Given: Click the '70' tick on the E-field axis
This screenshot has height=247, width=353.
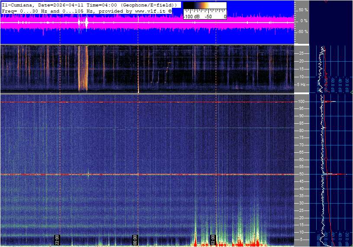Looking at the screenshot, I should point(301,145).
